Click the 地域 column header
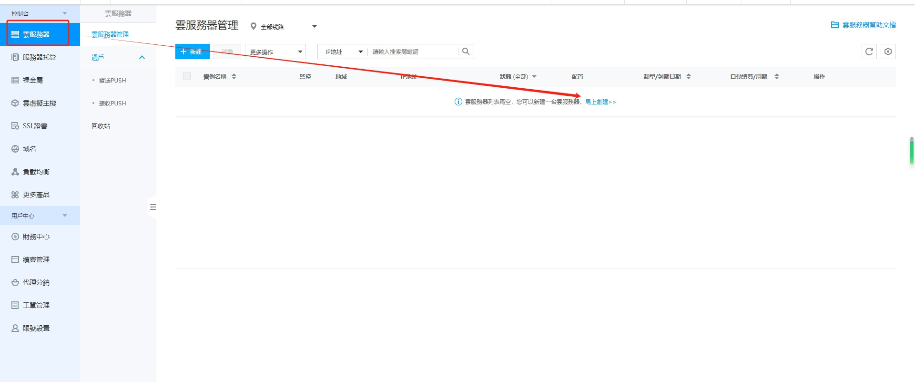The width and height of the screenshot is (915, 382). click(x=341, y=76)
